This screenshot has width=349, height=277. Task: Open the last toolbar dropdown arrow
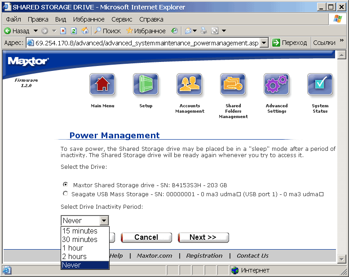pyautogui.click(x=224, y=31)
